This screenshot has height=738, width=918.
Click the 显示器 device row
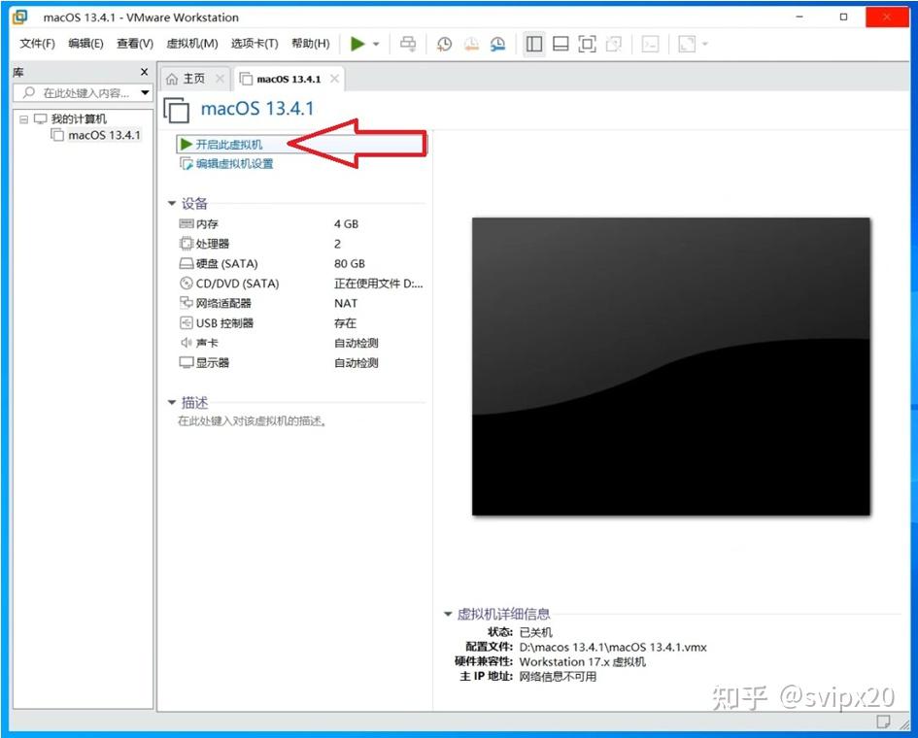[301, 363]
